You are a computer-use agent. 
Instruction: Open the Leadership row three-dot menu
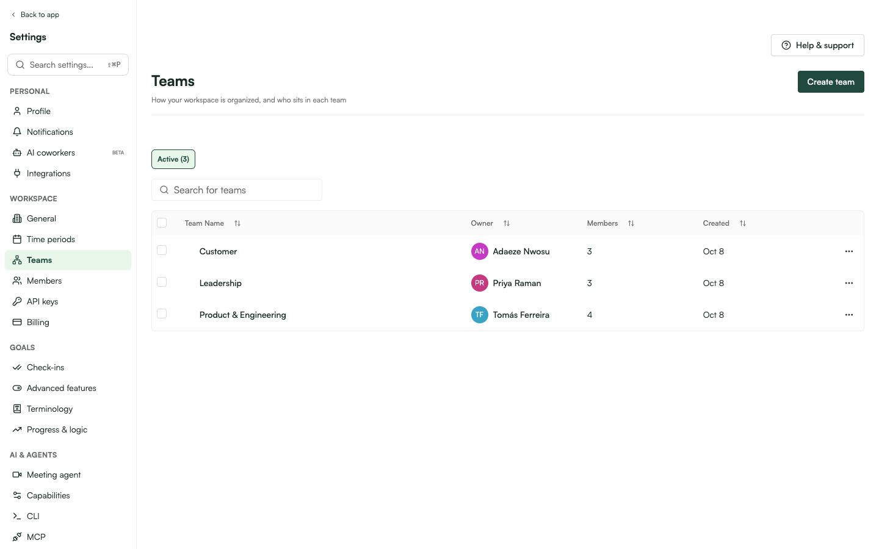848,283
